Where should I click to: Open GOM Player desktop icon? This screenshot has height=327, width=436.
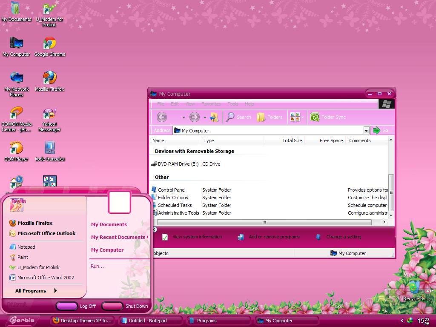[16, 148]
